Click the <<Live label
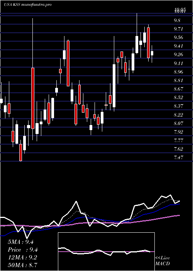 click(163, 258)
